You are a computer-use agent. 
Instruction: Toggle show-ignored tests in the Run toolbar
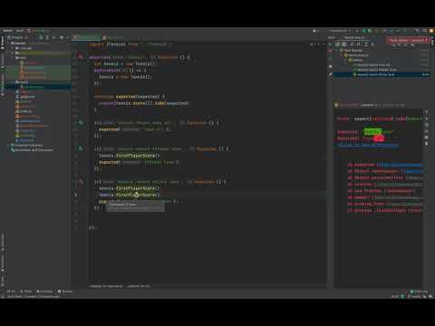343,44
